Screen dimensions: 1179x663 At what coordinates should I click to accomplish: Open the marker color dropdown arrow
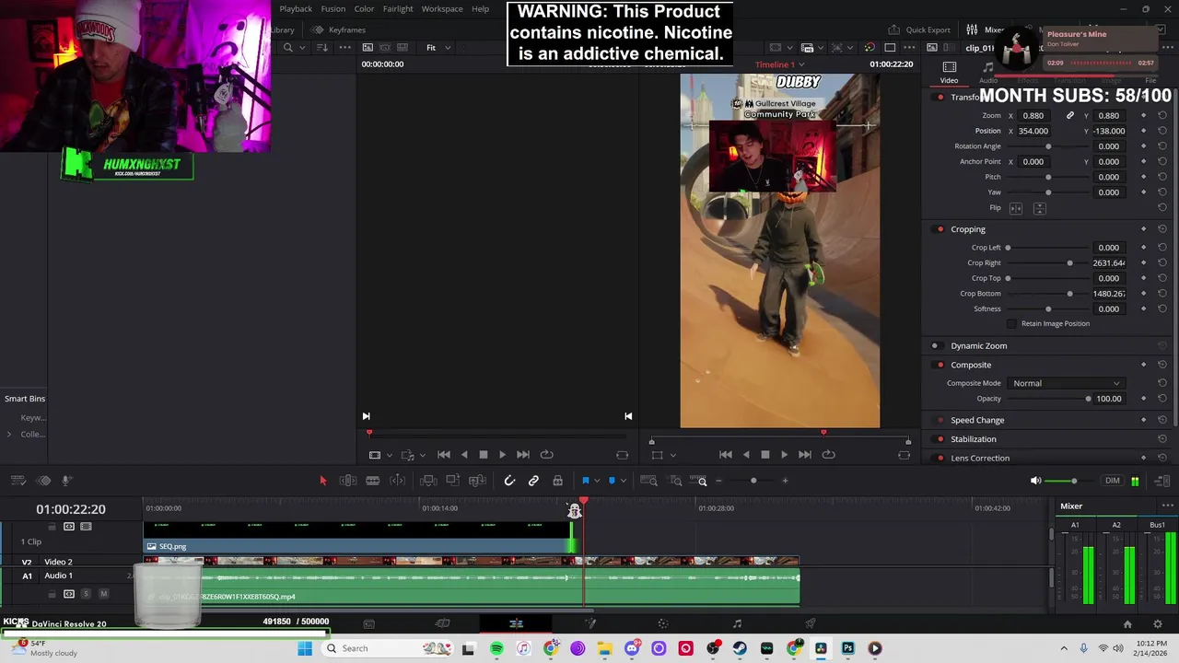click(x=623, y=481)
